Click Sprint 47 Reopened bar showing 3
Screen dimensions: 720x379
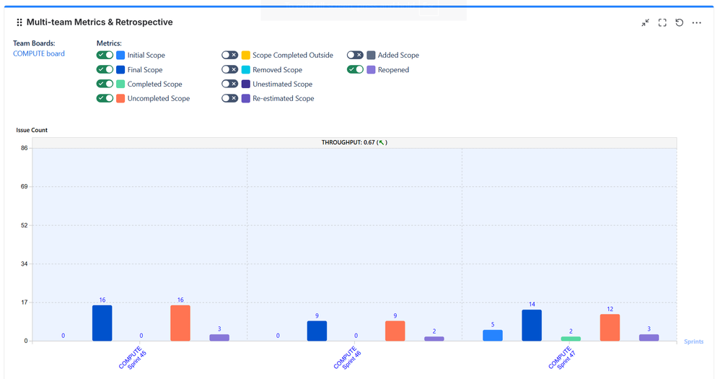click(x=649, y=338)
